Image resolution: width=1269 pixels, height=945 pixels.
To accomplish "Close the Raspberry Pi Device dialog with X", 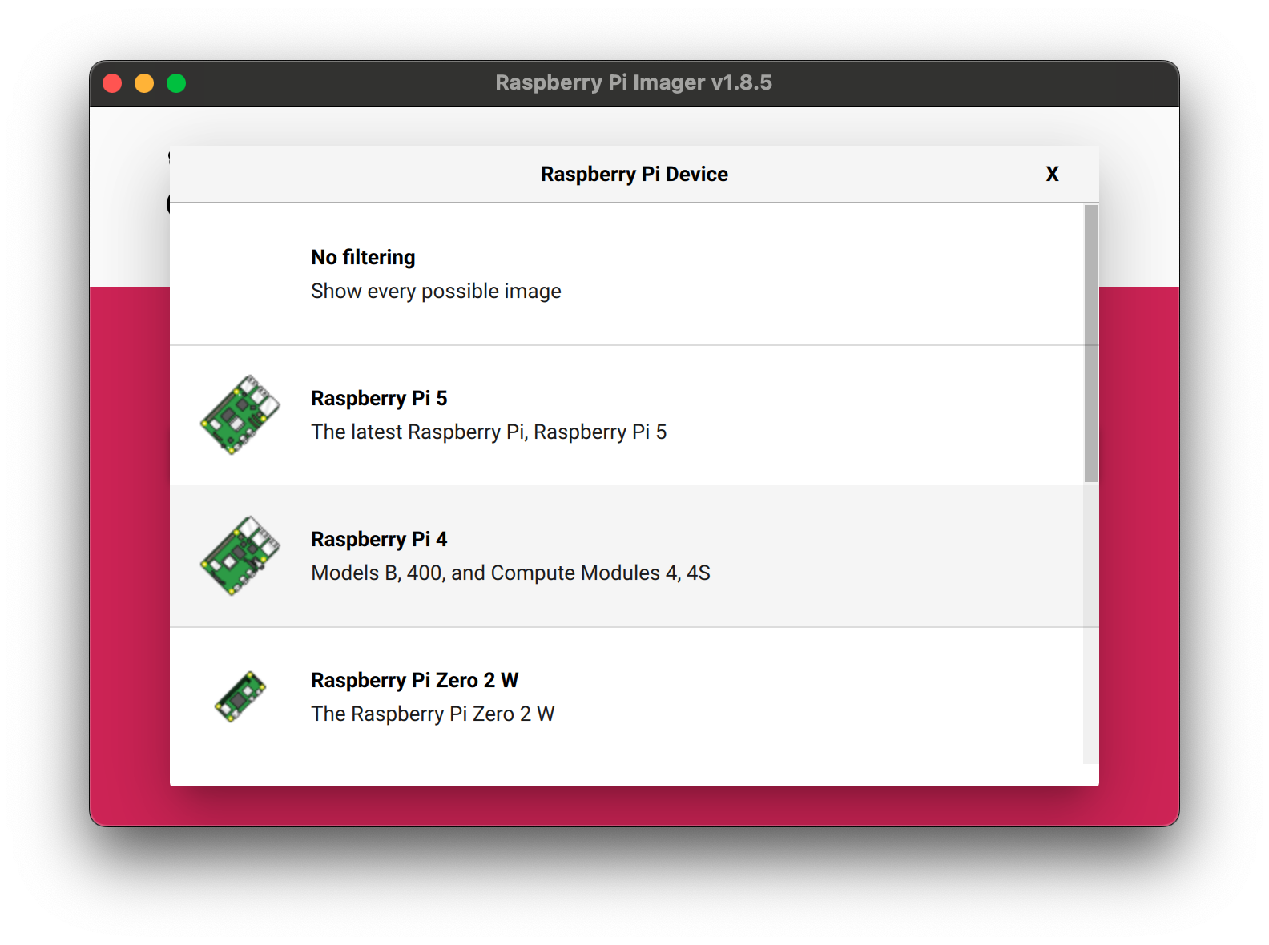I will [1052, 174].
